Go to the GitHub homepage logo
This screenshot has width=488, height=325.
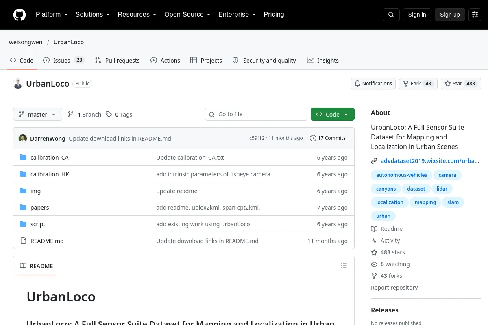20,15
